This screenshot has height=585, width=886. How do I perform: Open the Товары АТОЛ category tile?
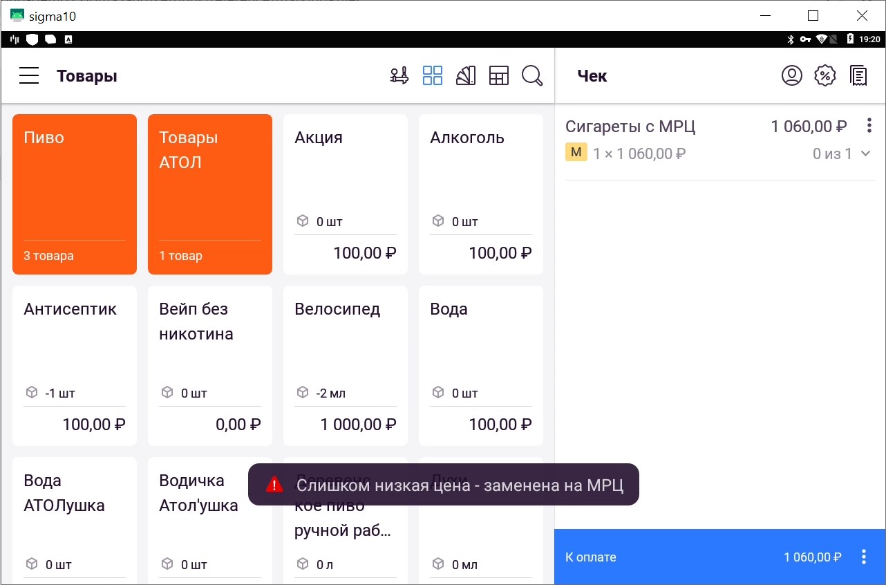click(210, 194)
